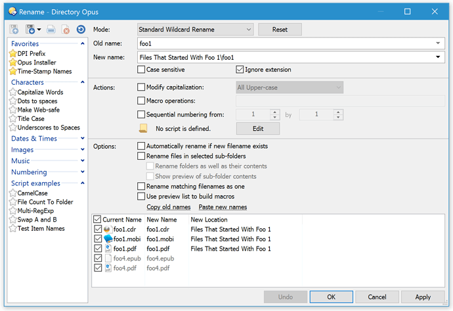Click the star beside Time-Stamp Names
This screenshot has width=453, height=311.
pos(12,71)
